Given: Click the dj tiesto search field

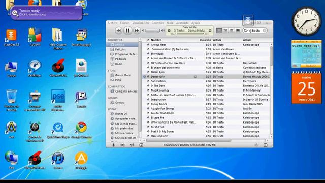Looking at the screenshot, I should [x=254, y=30].
